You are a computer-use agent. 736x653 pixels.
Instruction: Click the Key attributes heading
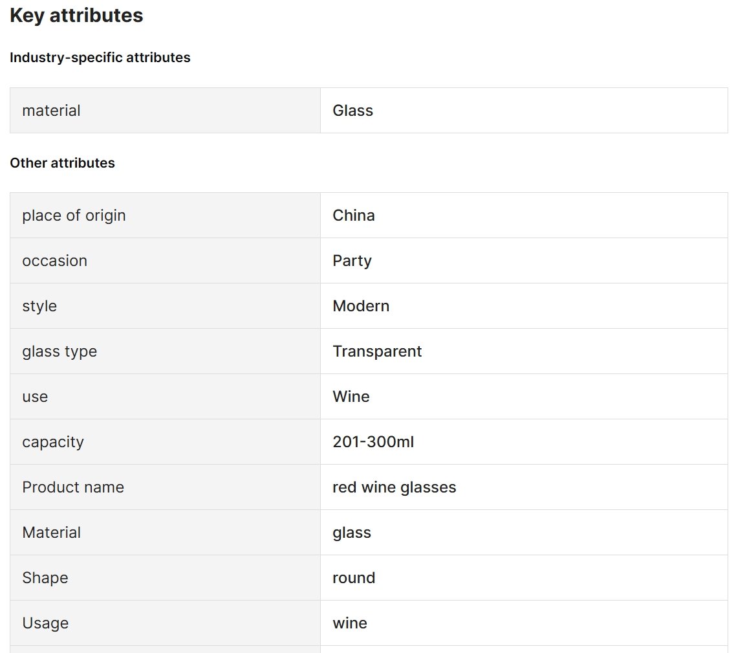[76, 16]
